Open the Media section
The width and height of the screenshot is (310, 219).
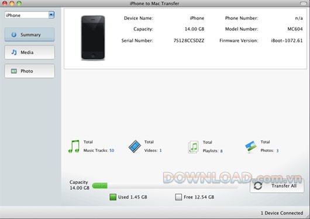pos(29,53)
